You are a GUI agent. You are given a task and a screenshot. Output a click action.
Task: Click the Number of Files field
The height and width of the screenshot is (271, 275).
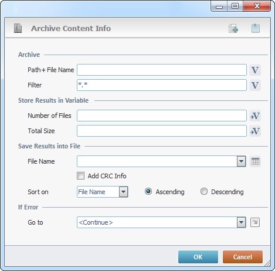pos(162,116)
